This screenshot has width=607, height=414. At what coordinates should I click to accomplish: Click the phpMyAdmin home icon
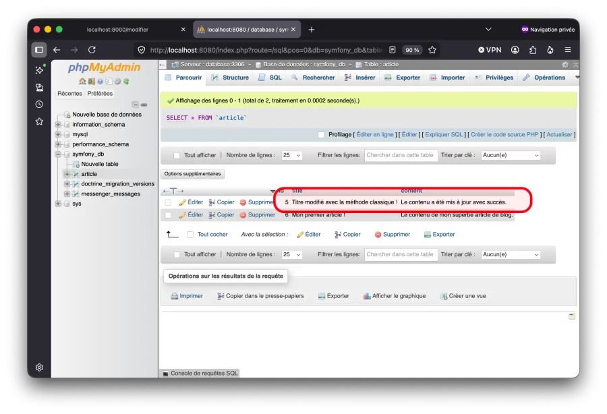click(x=82, y=82)
